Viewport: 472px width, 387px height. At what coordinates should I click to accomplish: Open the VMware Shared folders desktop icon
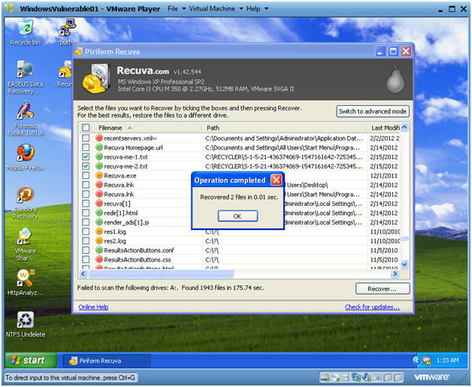[x=26, y=244]
